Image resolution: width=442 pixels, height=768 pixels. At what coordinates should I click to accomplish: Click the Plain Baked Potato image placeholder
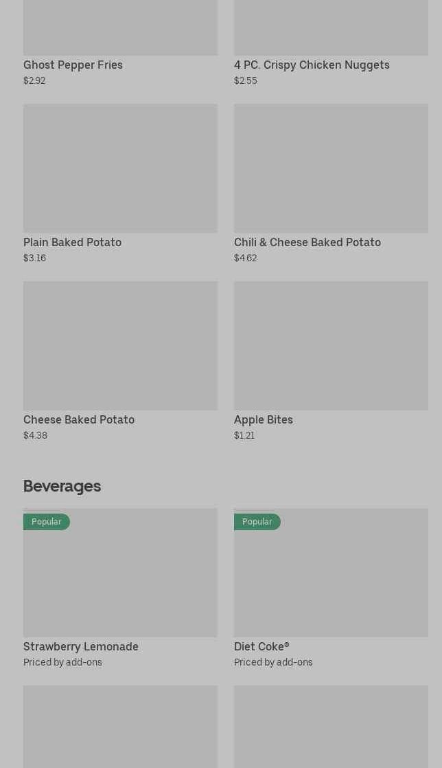pos(120,168)
